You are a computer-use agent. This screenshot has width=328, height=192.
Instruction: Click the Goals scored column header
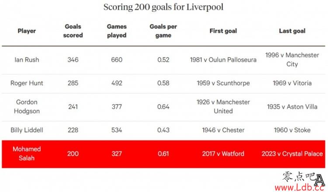(x=73, y=31)
